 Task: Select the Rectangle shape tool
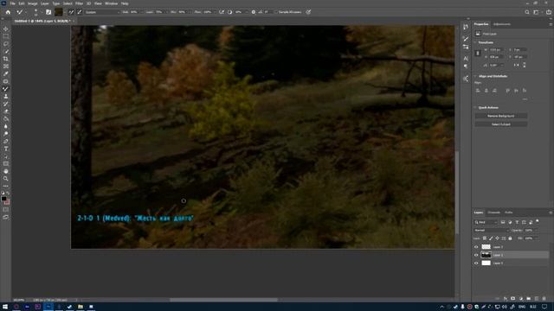coord(6,163)
